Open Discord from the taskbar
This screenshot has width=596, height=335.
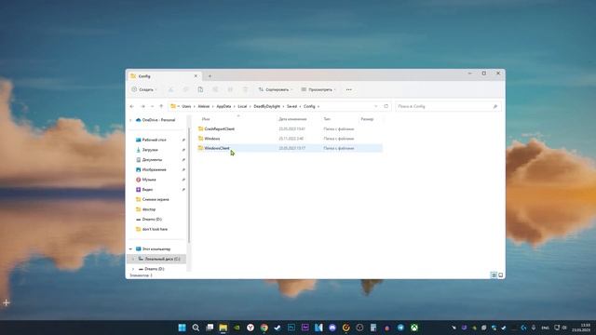(x=332, y=328)
